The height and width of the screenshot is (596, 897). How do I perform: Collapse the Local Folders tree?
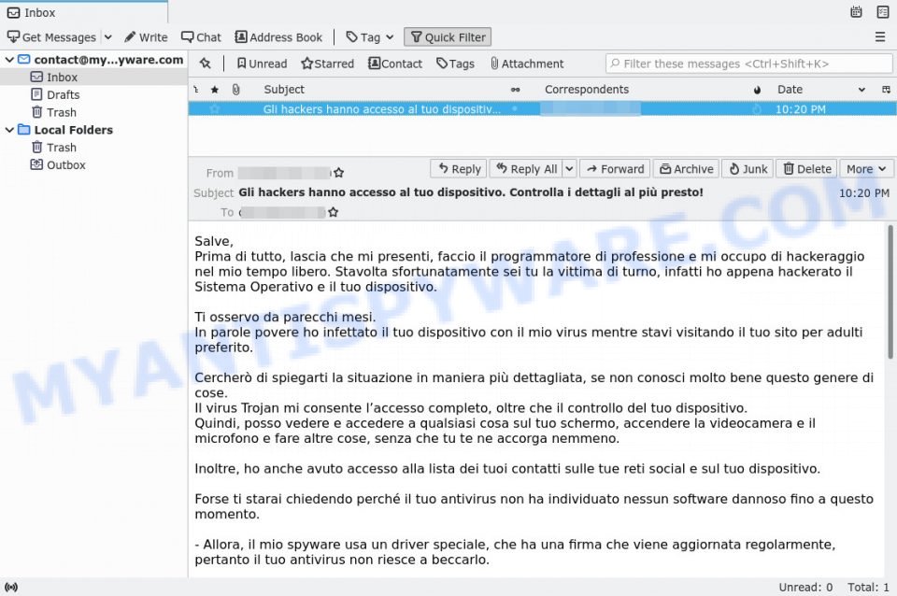pyautogui.click(x=9, y=130)
